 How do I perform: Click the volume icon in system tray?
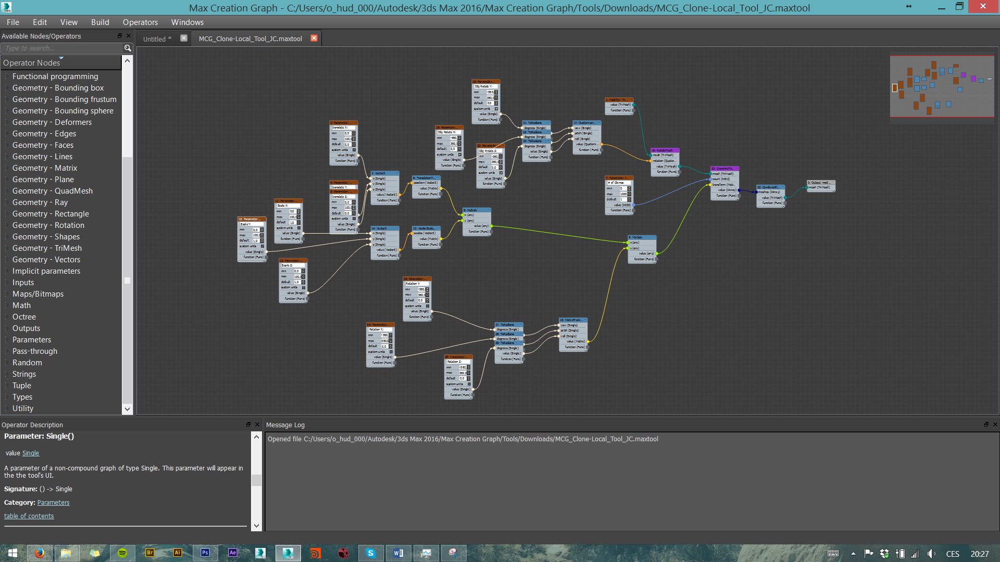tap(931, 554)
